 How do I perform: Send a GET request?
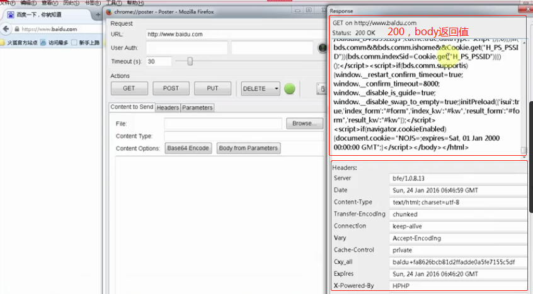tap(129, 88)
